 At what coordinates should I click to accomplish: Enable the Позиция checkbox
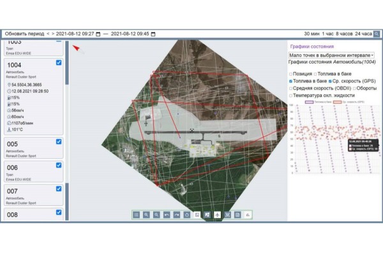point(291,75)
